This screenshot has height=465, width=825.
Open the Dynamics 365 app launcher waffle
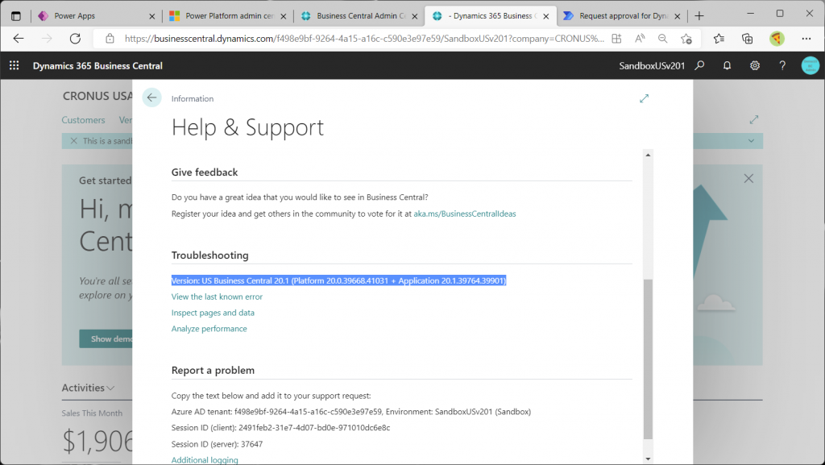[x=15, y=66]
